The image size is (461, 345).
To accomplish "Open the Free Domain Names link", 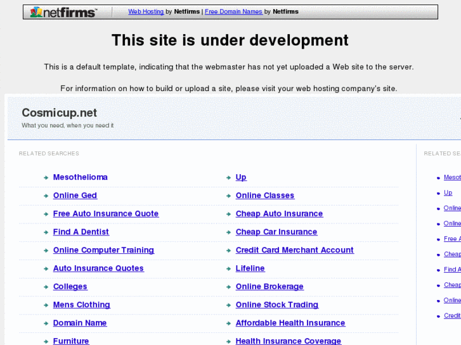I will click(x=233, y=11).
